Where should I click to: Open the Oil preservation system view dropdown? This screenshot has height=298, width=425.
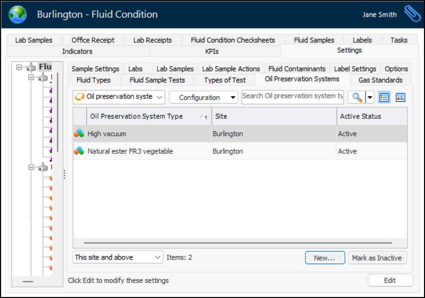click(118, 97)
